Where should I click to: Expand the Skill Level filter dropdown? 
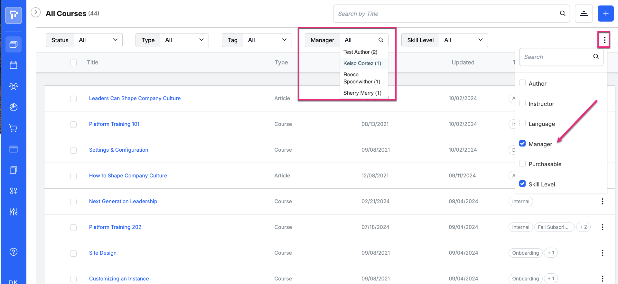tap(445, 40)
